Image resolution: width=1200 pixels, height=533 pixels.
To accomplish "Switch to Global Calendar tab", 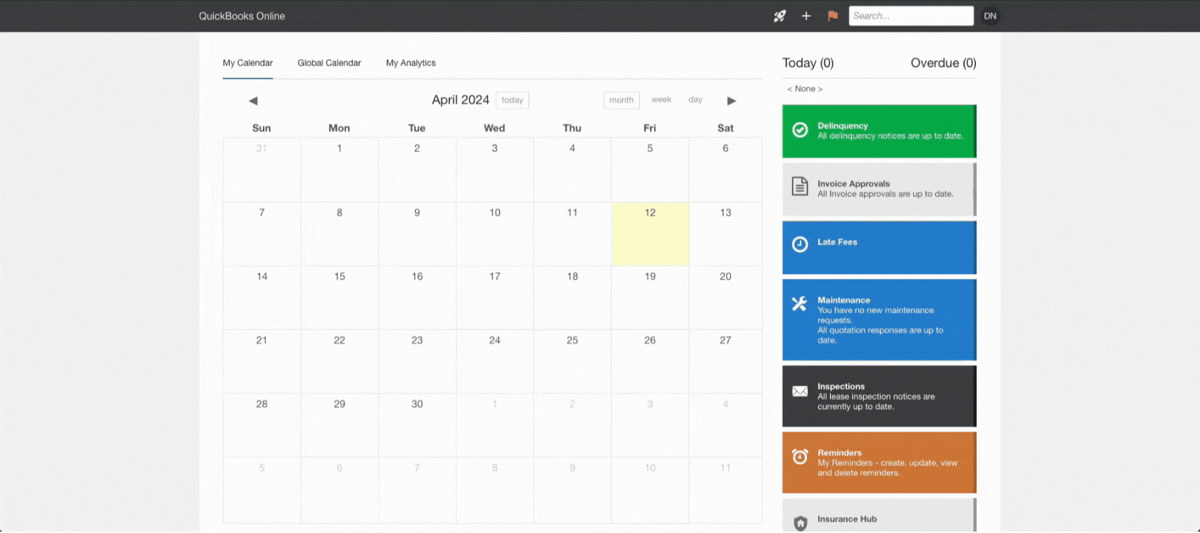I will point(329,63).
